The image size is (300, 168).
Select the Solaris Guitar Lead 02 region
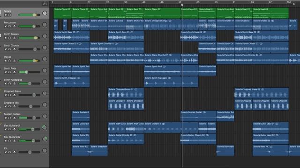click(x=270, y=139)
